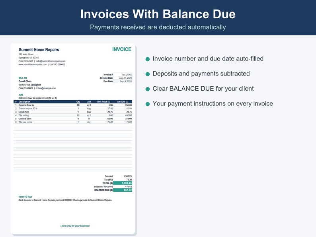Click the quantity 66 for Ceramic floor tile

tap(78, 105)
